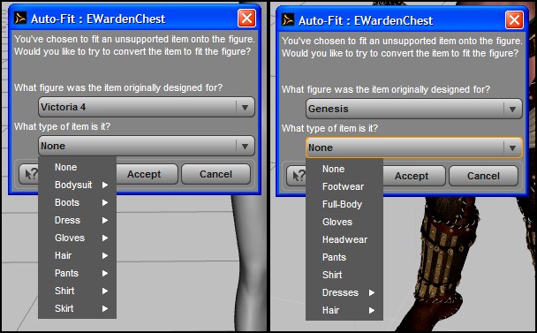Click the DAZ Studio logo in the right title bar
This screenshot has height=333, width=537.
click(288, 19)
